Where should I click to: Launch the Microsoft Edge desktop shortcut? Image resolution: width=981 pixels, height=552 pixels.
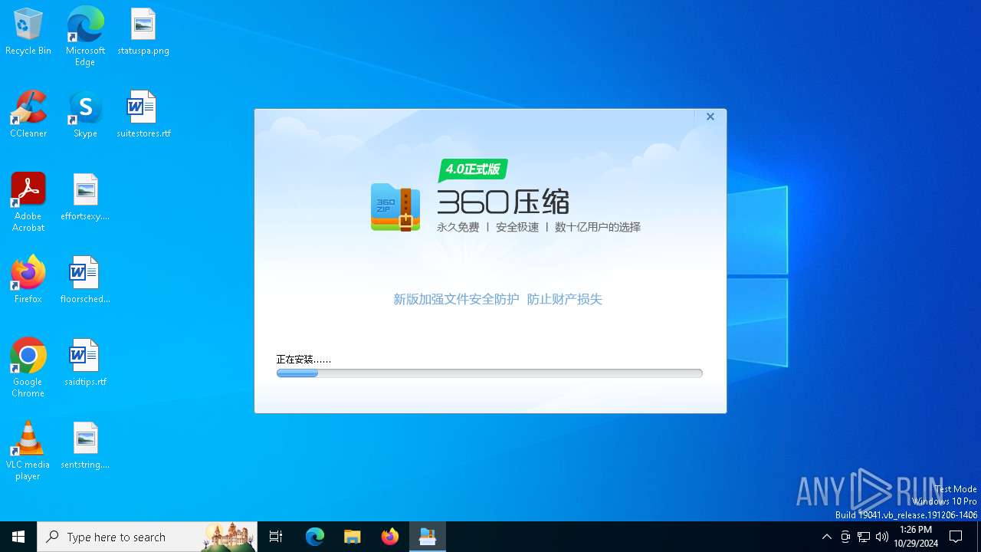pos(85,36)
